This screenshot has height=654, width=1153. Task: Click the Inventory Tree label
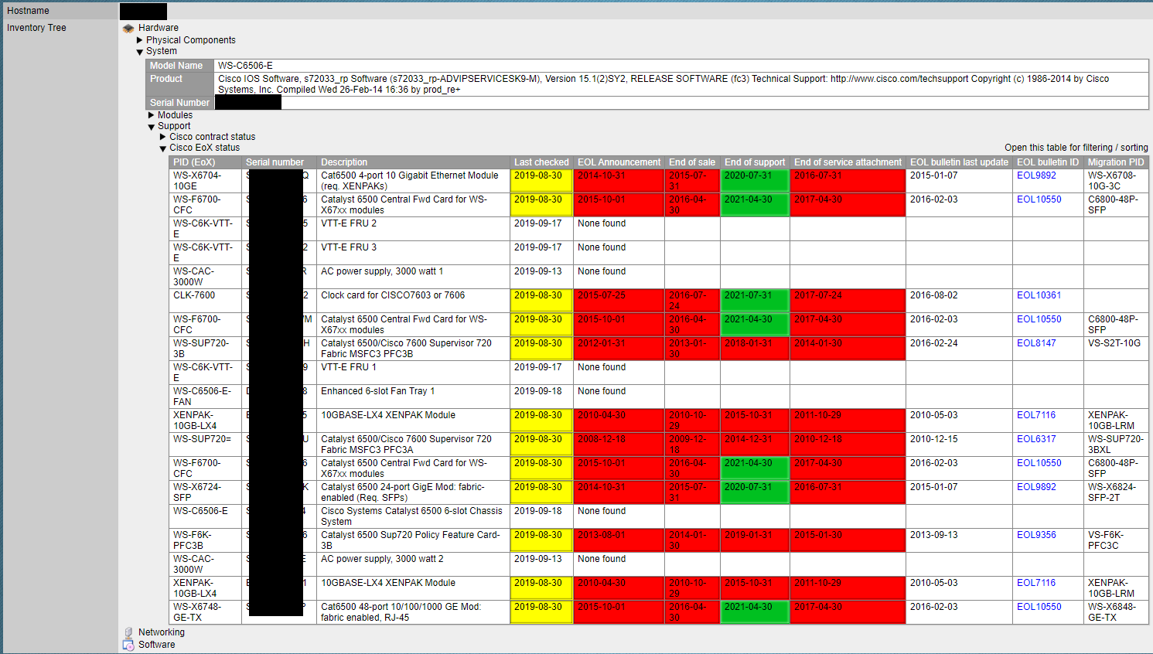point(36,28)
